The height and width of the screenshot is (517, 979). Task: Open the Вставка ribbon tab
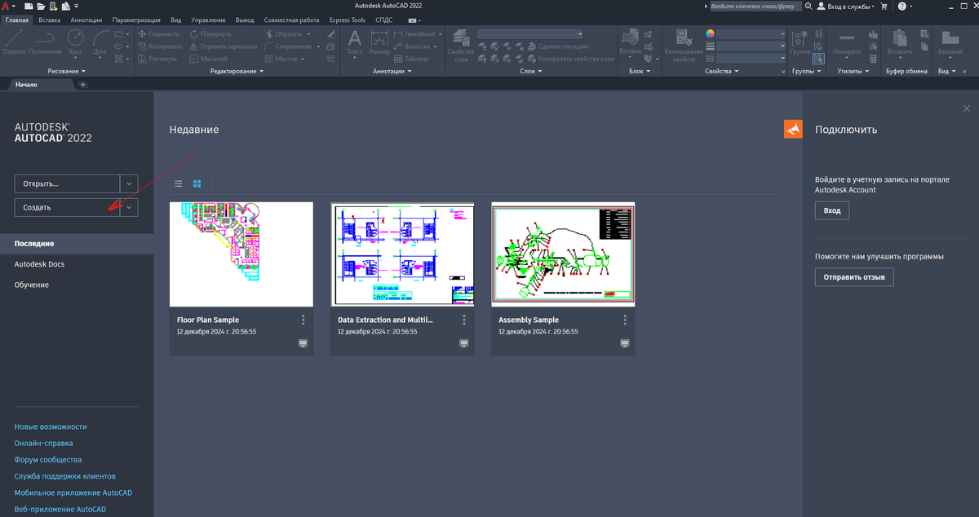pyautogui.click(x=49, y=19)
